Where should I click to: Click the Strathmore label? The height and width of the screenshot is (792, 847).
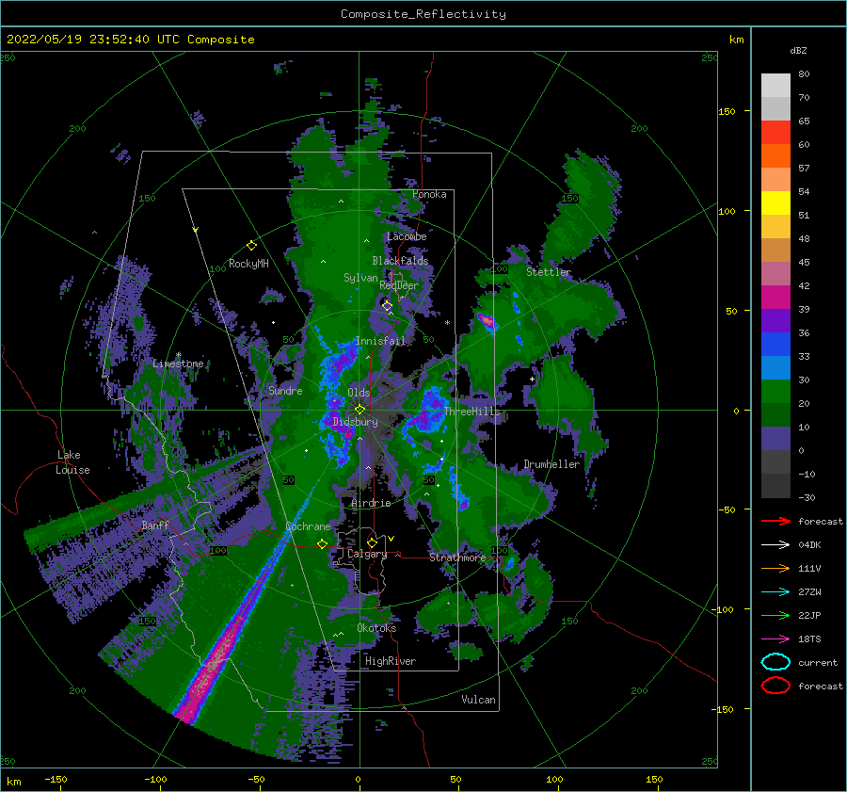pos(457,558)
